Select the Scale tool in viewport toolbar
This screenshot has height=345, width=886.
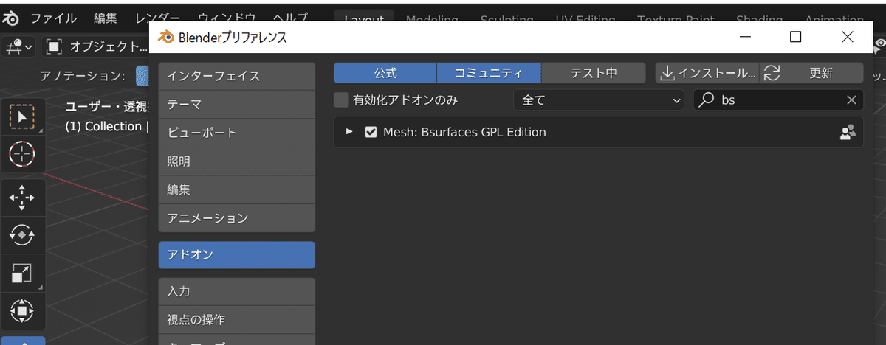click(22, 273)
